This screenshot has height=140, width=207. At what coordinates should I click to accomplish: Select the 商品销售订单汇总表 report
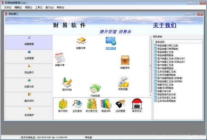166,46
